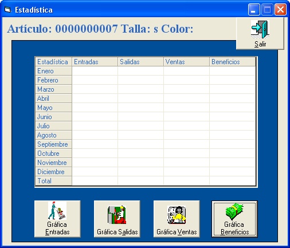Image resolution: width=290 pixels, height=248 pixels.
Task: Select the Total row header
Action: click(53, 181)
